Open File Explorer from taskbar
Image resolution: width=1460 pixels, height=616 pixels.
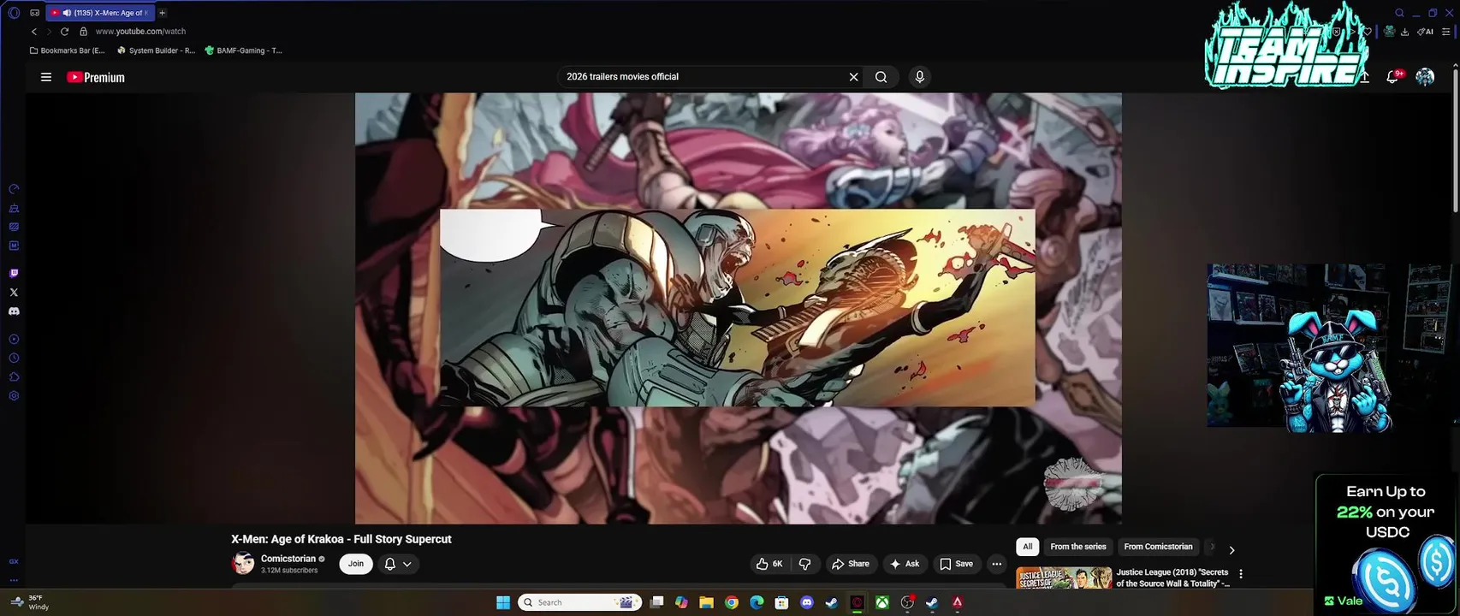coord(706,602)
